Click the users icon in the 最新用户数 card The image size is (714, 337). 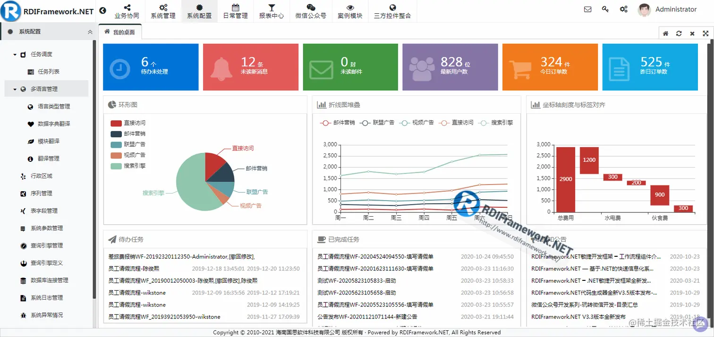(x=422, y=69)
